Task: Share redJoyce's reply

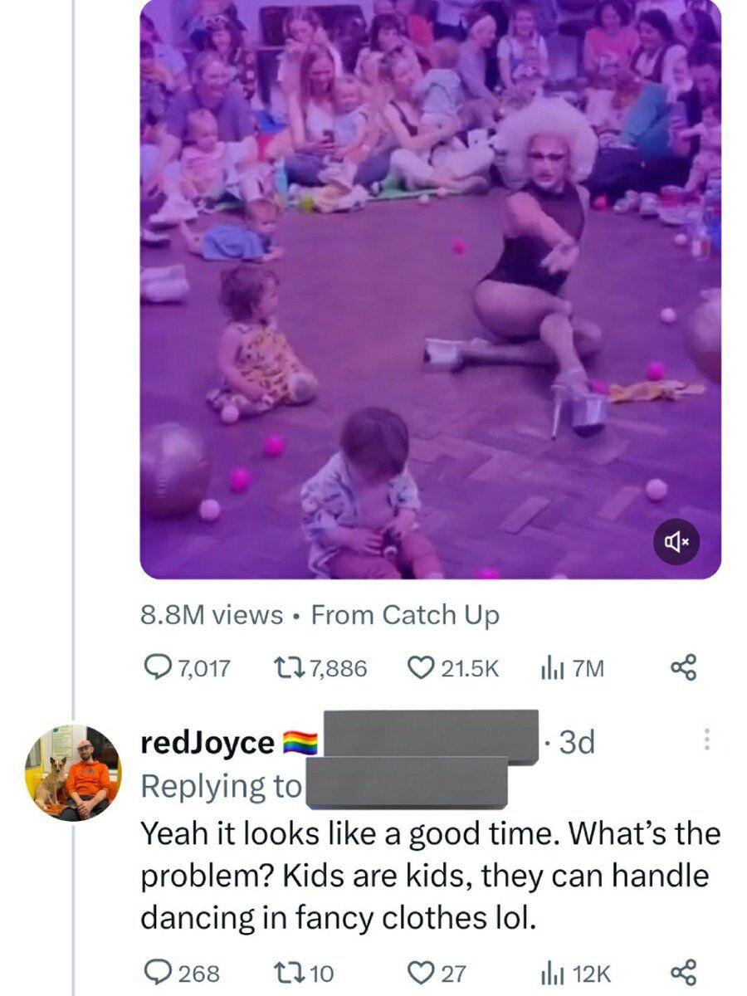Action: tap(683, 972)
